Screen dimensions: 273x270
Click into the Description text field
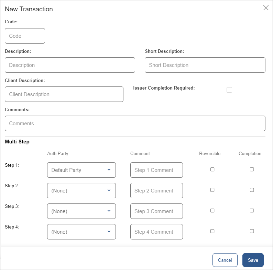pyautogui.click(x=70, y=65)
